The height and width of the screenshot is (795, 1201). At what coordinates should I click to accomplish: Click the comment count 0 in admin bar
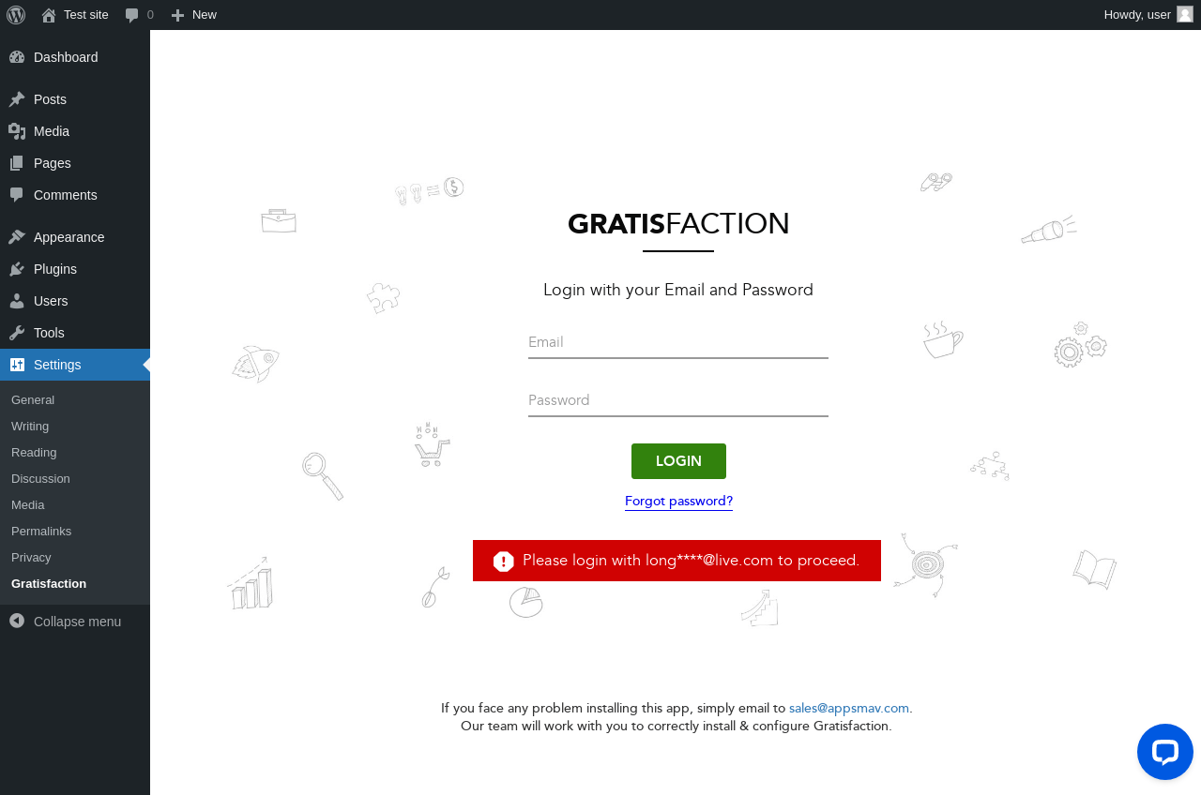(150, 15)
